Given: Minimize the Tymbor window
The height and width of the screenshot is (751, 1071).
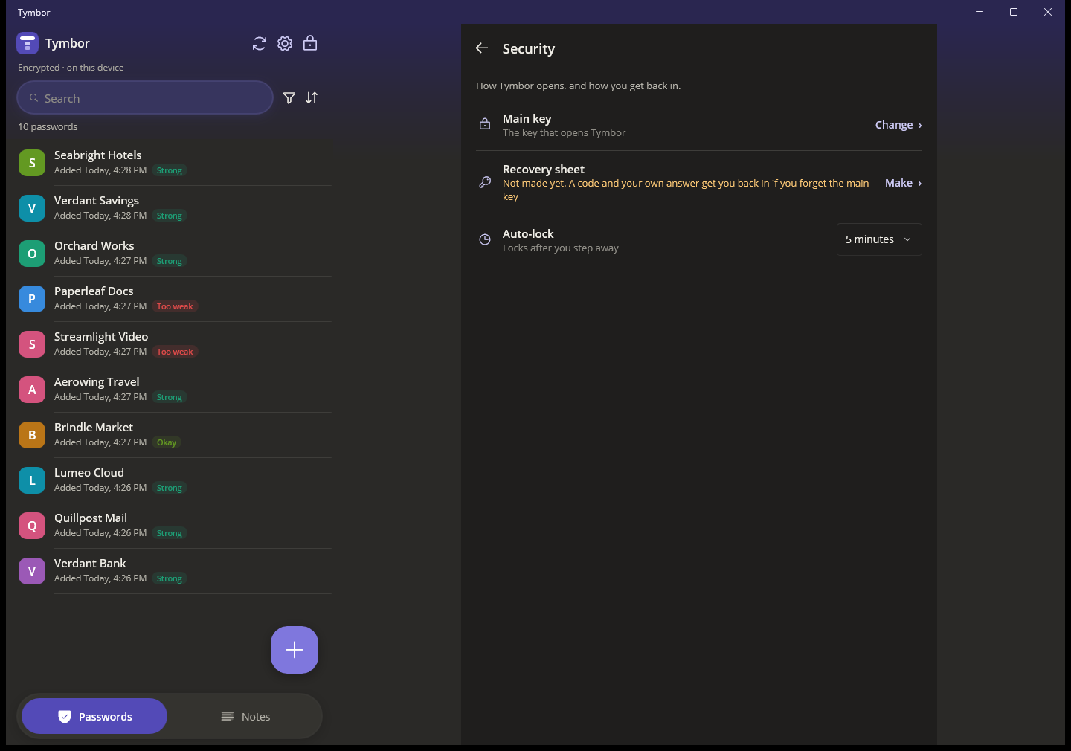Looking at the screenshot, I should click(x=980, y=12).
